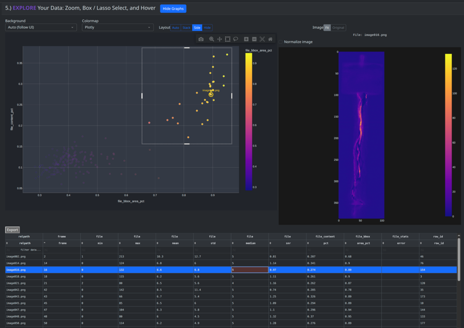Click the Zoom In plus icon
The height and width of the screenshot is (328, 464).
(246, 39)
